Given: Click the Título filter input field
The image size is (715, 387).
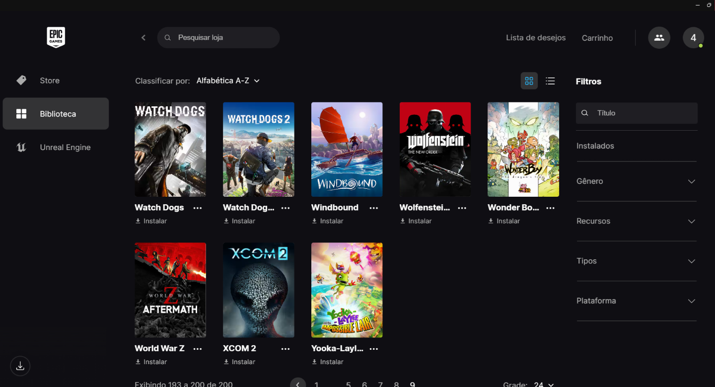Looking at the screenshot, I should click(637, 113).
